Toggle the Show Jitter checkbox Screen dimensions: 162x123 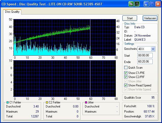tap(126, 81)
